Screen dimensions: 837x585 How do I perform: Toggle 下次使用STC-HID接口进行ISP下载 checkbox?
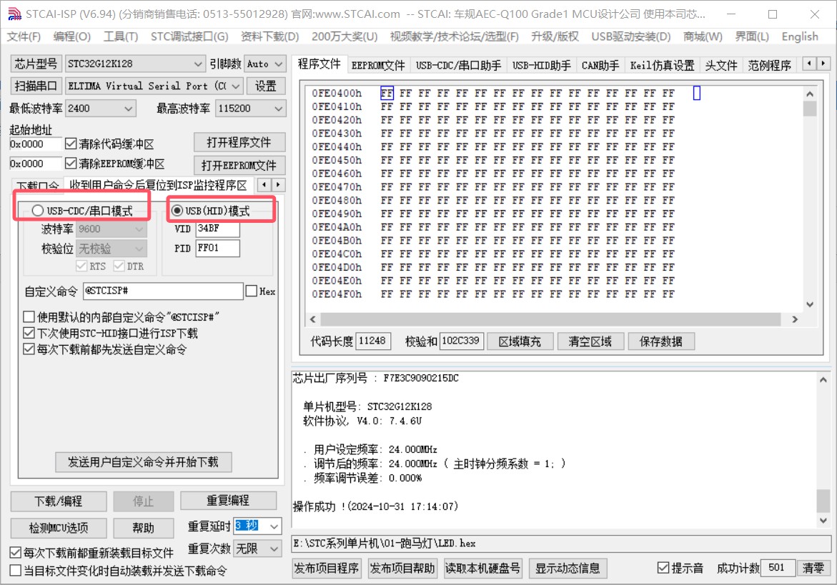click(29, 334)
